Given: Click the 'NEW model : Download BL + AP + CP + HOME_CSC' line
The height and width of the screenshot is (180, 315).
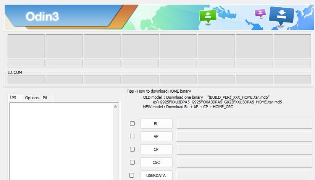Looking at the screenshot, I should [188, 107].
